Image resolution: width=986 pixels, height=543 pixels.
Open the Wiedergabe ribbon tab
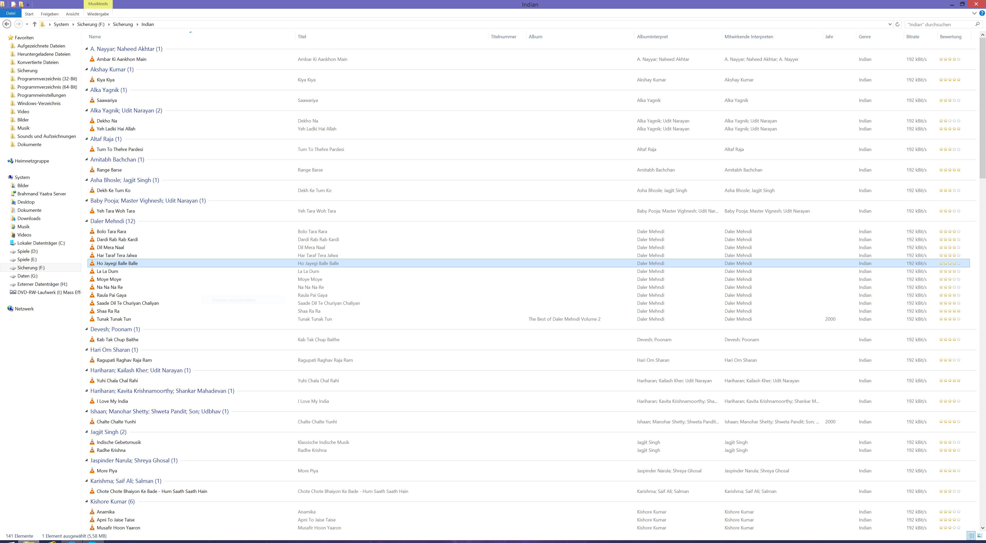pos(98,14)
